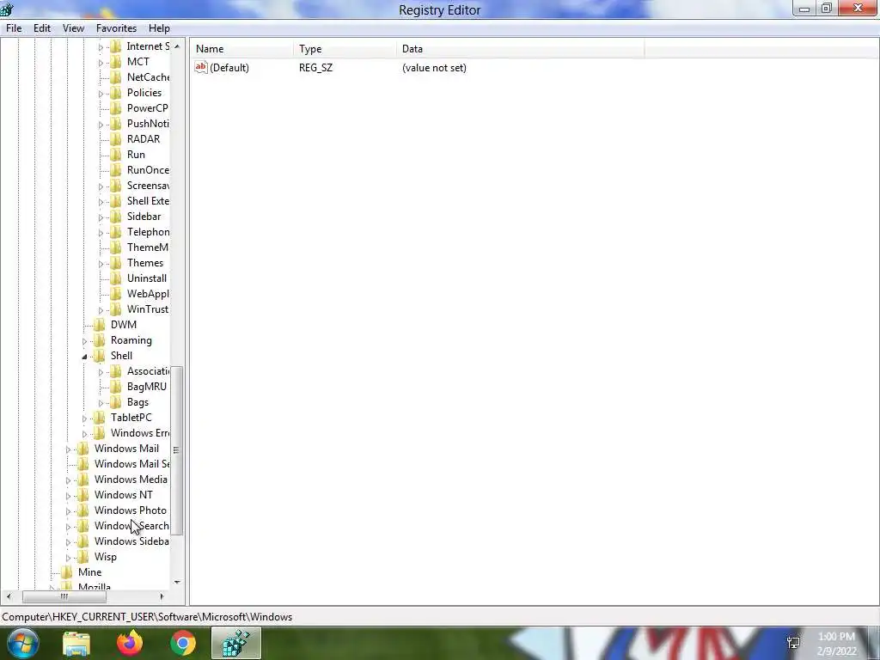The image size is (880, 660).
Task: Click the Shell folder icon
Action: pyautogui.click(x=100, y=356)
